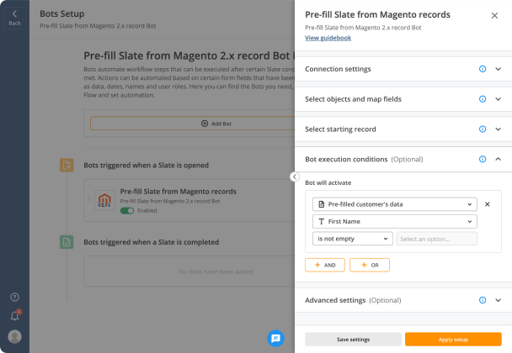Viewport: 512px width, 353px height.
Task: Collapse the side panel with arrow handle
Action: point(295,176)
